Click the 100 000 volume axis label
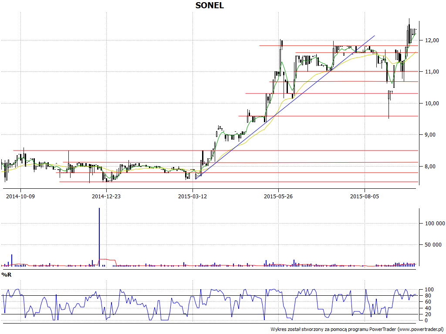This screenshot has height=334, width=446. pos(435,224)
